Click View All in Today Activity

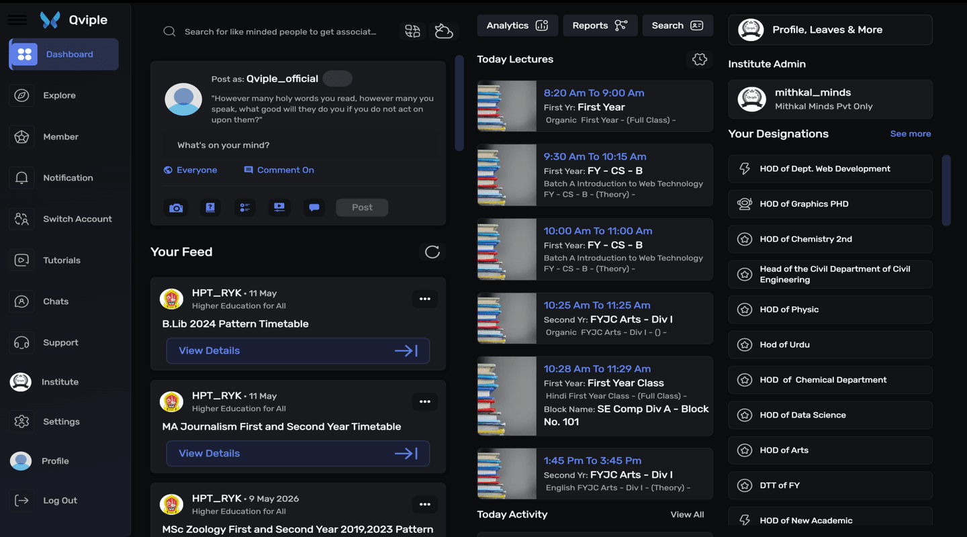(x=687, y=515)
